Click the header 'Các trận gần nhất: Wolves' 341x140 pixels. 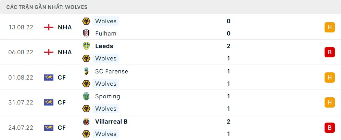tap(47, 7)
